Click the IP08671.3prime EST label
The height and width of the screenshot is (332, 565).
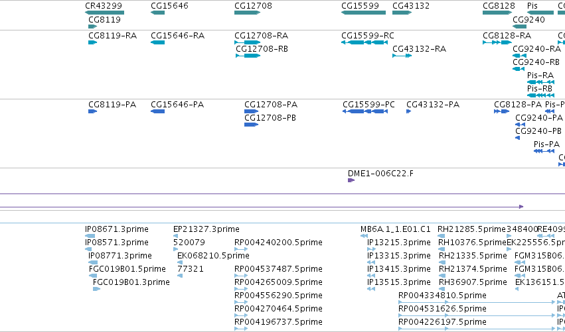tap(117, 229)
